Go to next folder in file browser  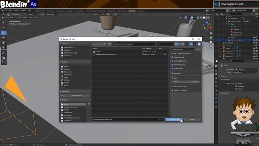(x=98, y=44)
